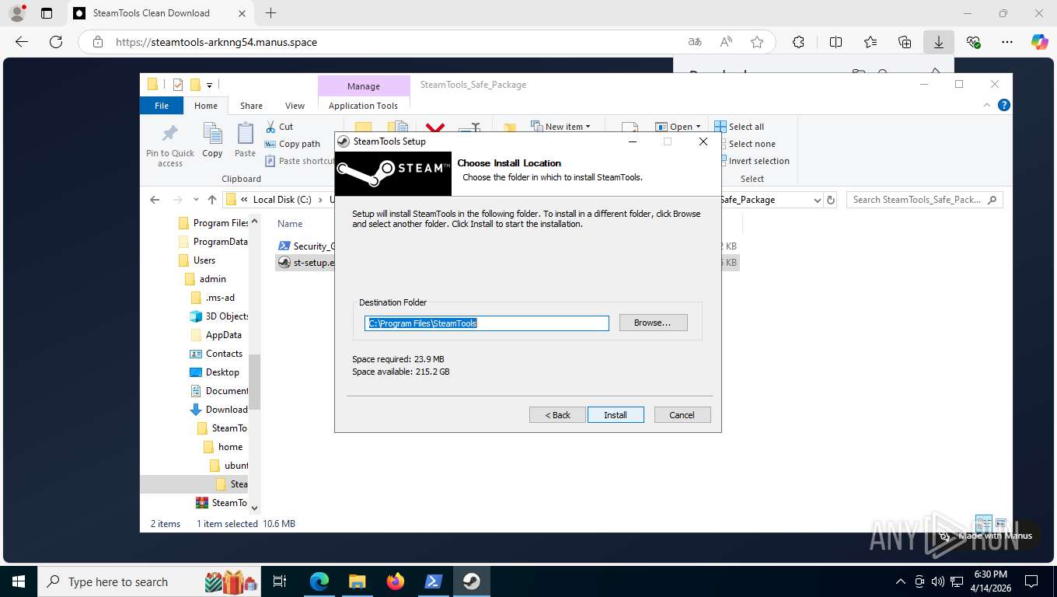
Task: Select .ms-ad folder in tree
Action: tap(213, 298)
